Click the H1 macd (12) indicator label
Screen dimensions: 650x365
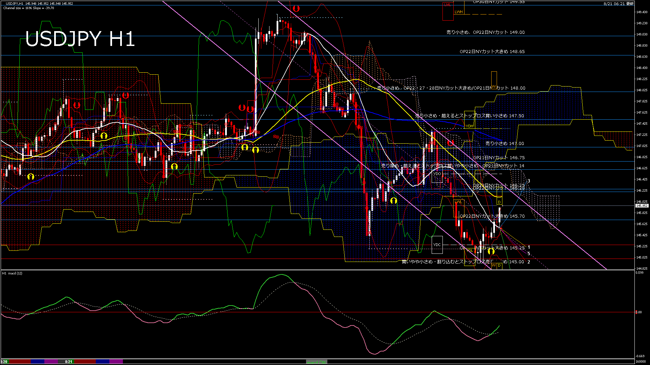click(x=12, y=273)
